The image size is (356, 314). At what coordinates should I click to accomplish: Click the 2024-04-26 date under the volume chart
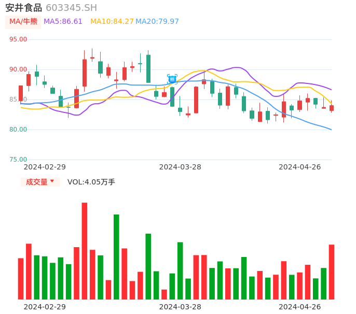click(300, 307)
